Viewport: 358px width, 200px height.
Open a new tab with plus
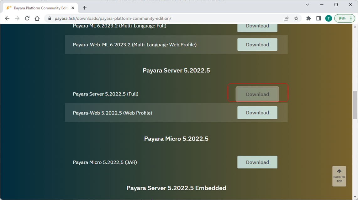pos(85,8)
